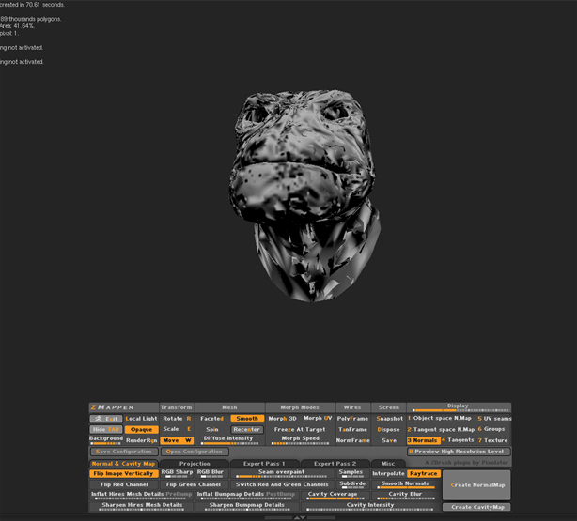The image size is (577, 521).
Task: Adjust the Smooth Normals slider
Action: [405, 484]
